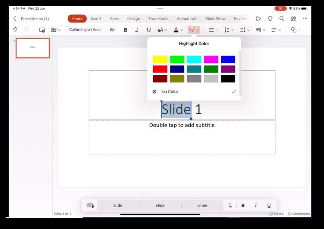Screen dimensions: 324x229
Task: Switch to the Insert tab
Action: (x=96, y=19)
